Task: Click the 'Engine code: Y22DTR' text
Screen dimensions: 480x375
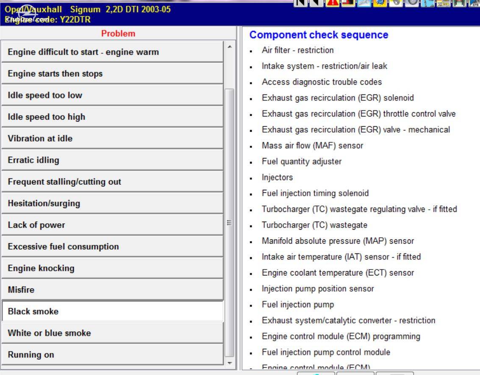Action: pyautogui.click(x=47, y=19)
